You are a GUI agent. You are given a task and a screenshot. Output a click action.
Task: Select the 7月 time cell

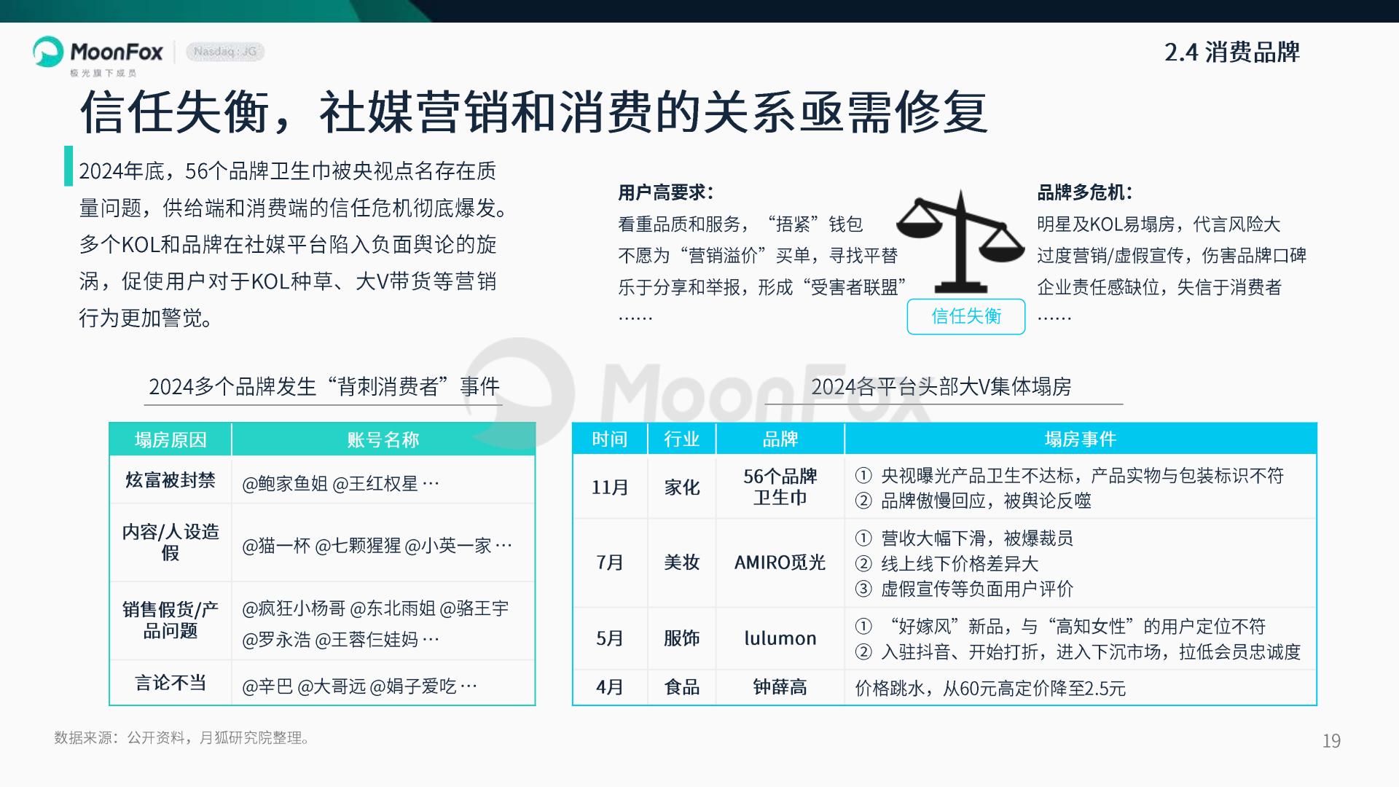tap(610, 563)
